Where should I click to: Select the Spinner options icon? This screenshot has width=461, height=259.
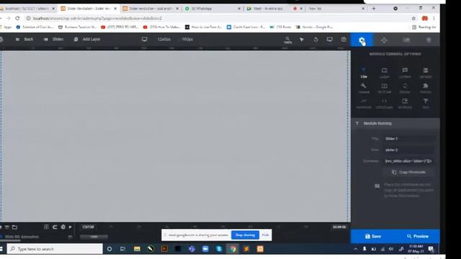pos(405,88)
